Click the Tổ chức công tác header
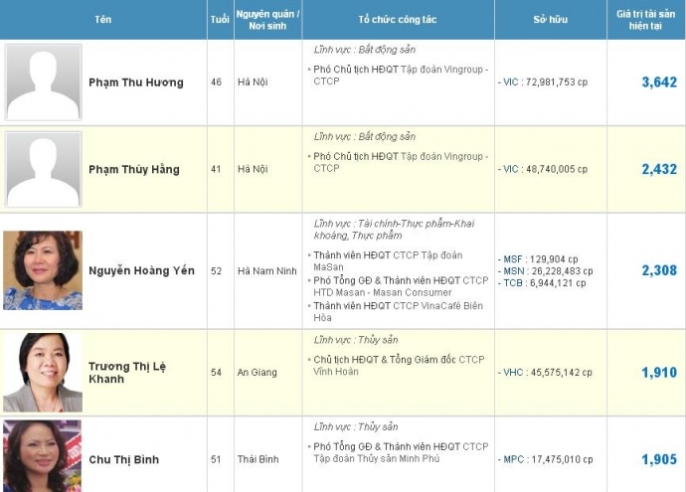This screenshot has width=686, height=492. (398, 20)
